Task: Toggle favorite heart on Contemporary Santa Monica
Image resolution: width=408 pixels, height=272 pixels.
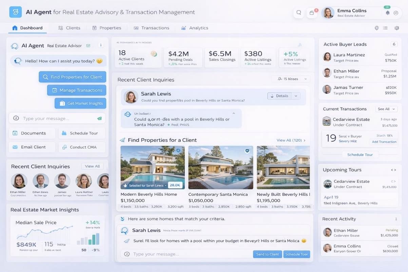Action: click(x=247, y=151)
